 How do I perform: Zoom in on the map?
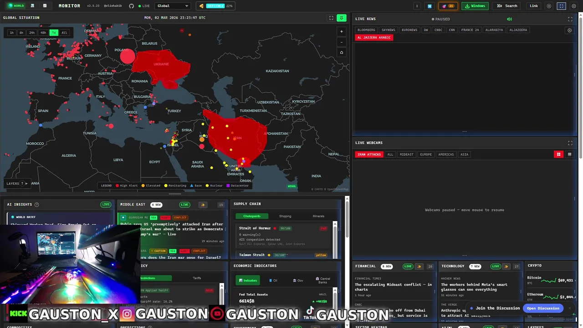[342, 31]
